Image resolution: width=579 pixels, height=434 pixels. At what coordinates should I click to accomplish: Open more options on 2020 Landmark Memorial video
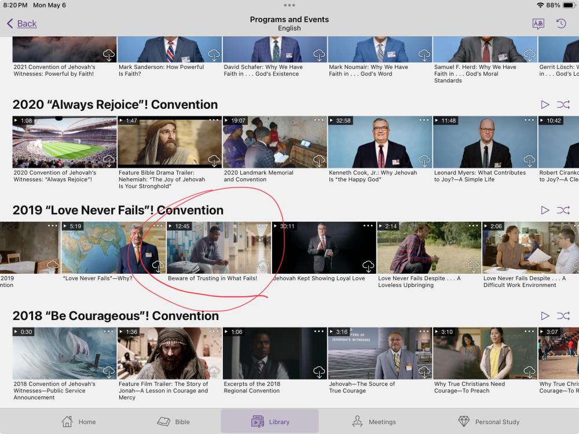(x=319, y=120)
